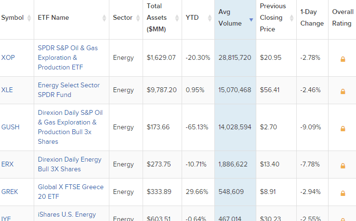Select GREK average volume 548,609

point(231,192)
